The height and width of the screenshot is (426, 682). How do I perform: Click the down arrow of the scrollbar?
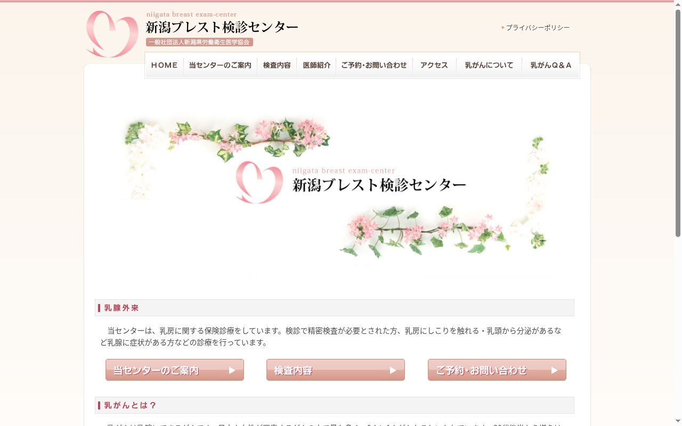[x=678, y=422]
